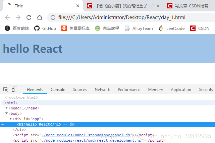Select the <!doctype html> line

(x=21, y=97)
